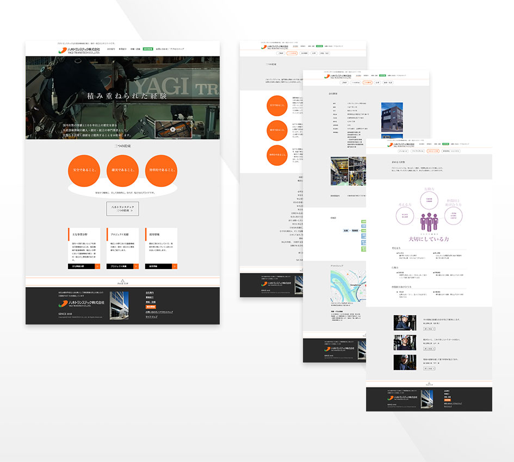Screen dimensions: 514x462
Task: Open 会社案内 in the homepage top navigation
Action: point(111,49)
